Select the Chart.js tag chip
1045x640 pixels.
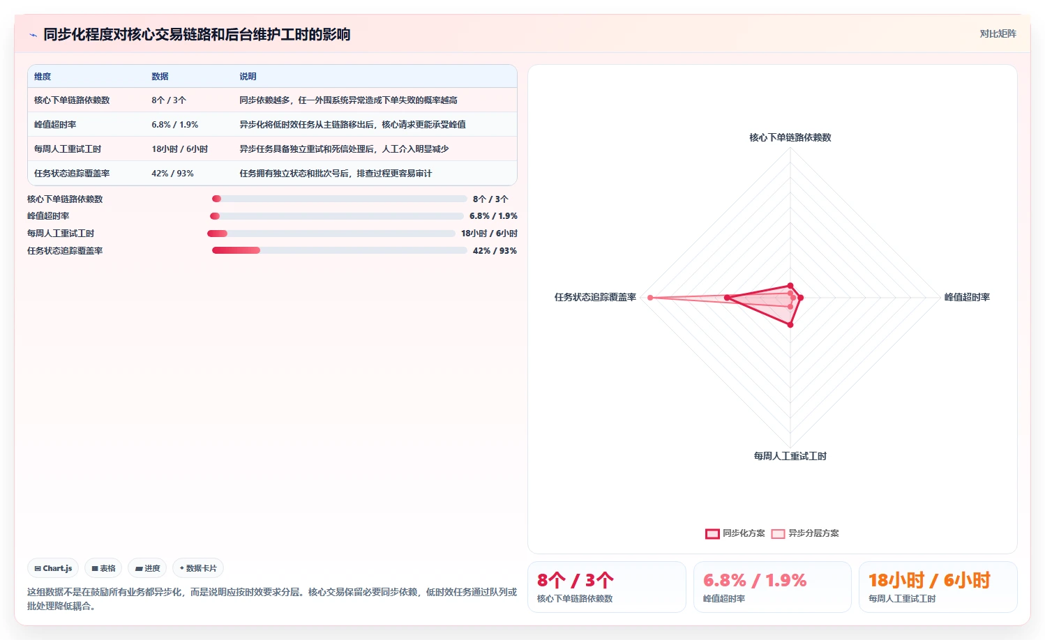[x=53, y=568]
